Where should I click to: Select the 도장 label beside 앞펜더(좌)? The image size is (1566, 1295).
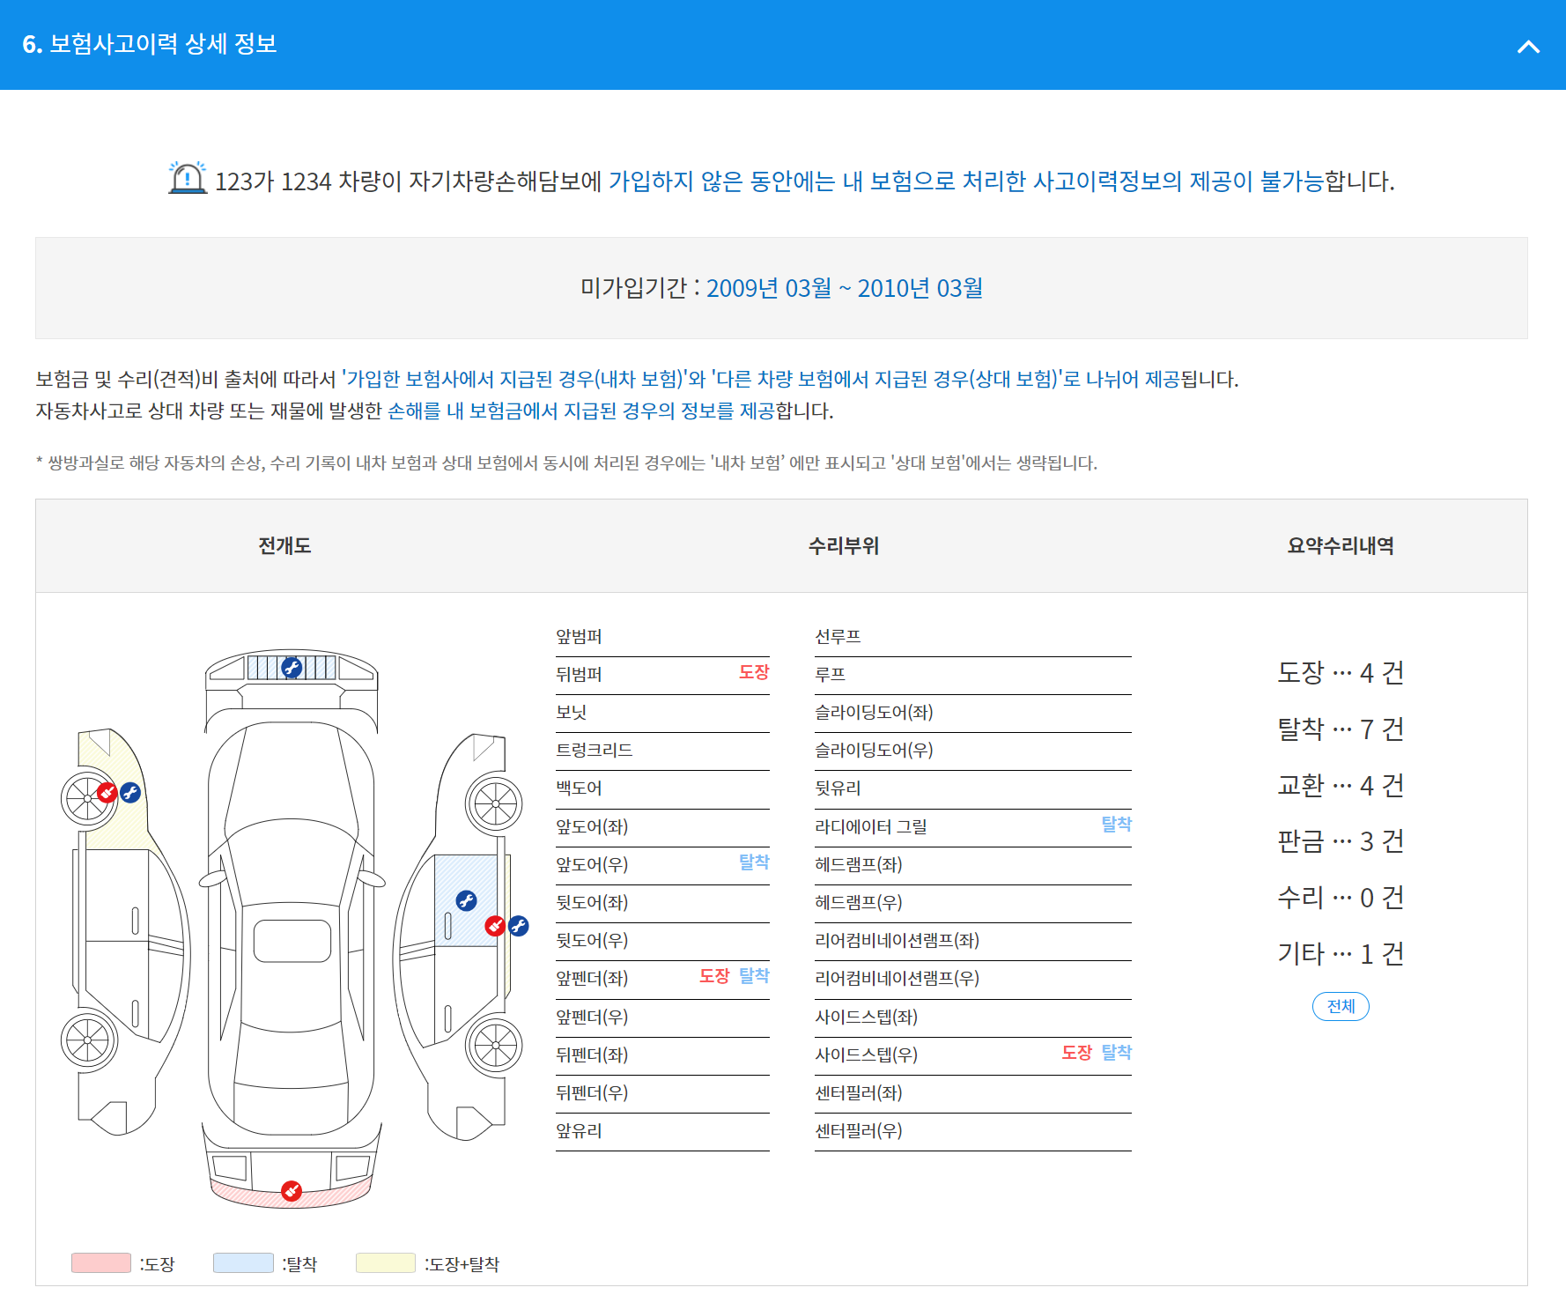click(715, 976)
